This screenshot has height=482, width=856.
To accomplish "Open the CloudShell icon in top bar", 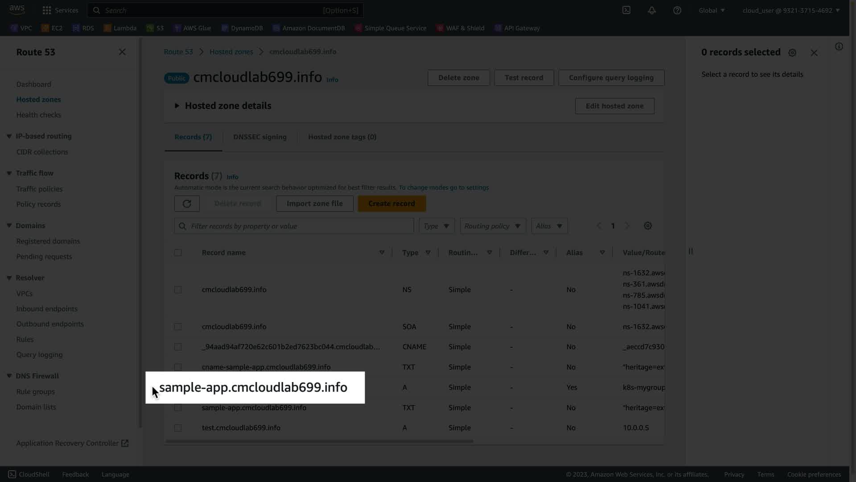I will click(626, 10).
